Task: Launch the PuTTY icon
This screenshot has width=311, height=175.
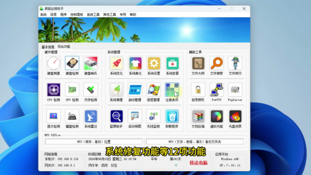Action: 216,90
